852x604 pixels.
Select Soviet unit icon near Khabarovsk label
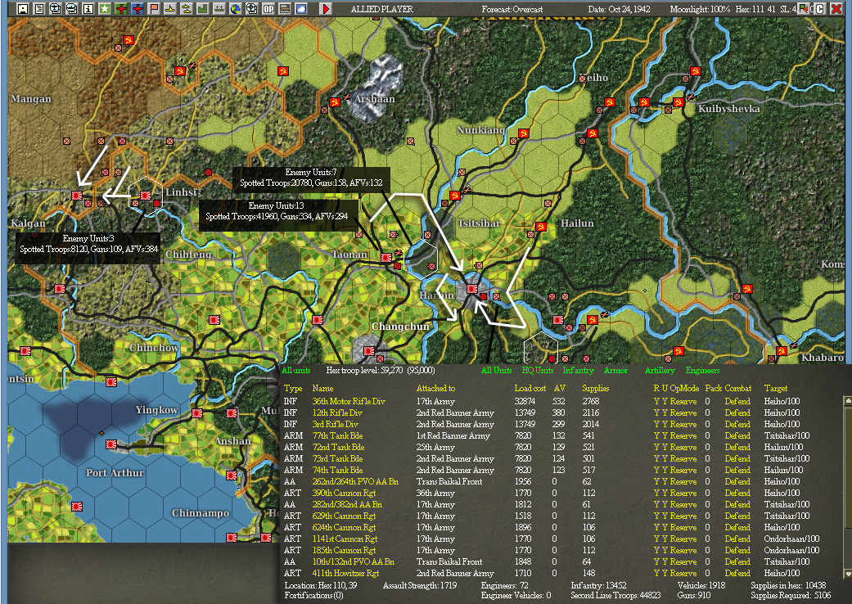point(782,351)
